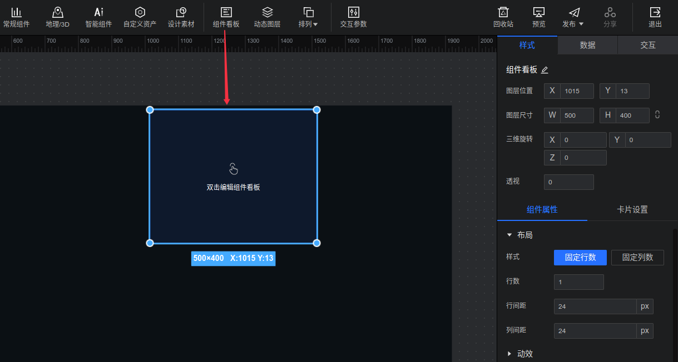Select the 固定行数 layout style
678x362 pixels.
[x=580, y=258]
